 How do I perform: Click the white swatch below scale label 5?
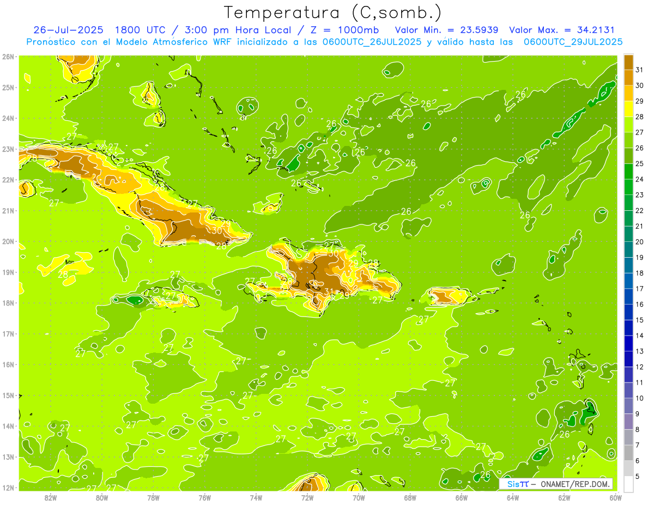[x=628, y=484]
